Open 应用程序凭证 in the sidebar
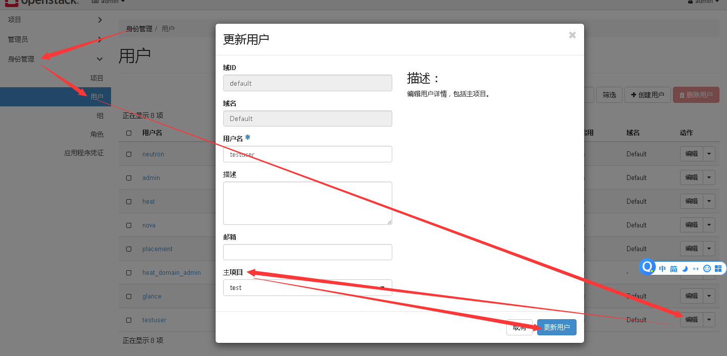The image size is (727, 356). point(84,153)
